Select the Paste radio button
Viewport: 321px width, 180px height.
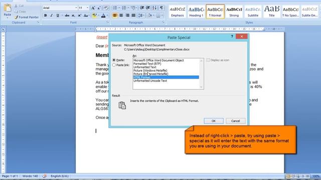(114, 60)
